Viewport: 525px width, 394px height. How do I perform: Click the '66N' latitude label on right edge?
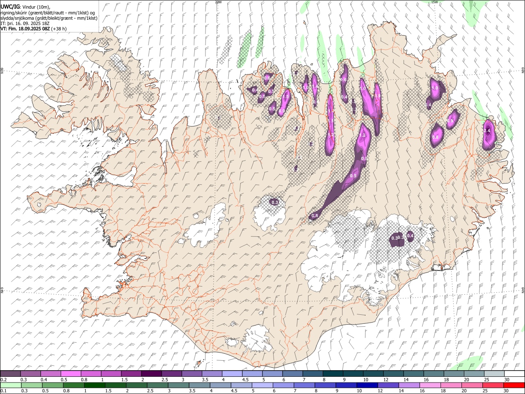[523, 71]
